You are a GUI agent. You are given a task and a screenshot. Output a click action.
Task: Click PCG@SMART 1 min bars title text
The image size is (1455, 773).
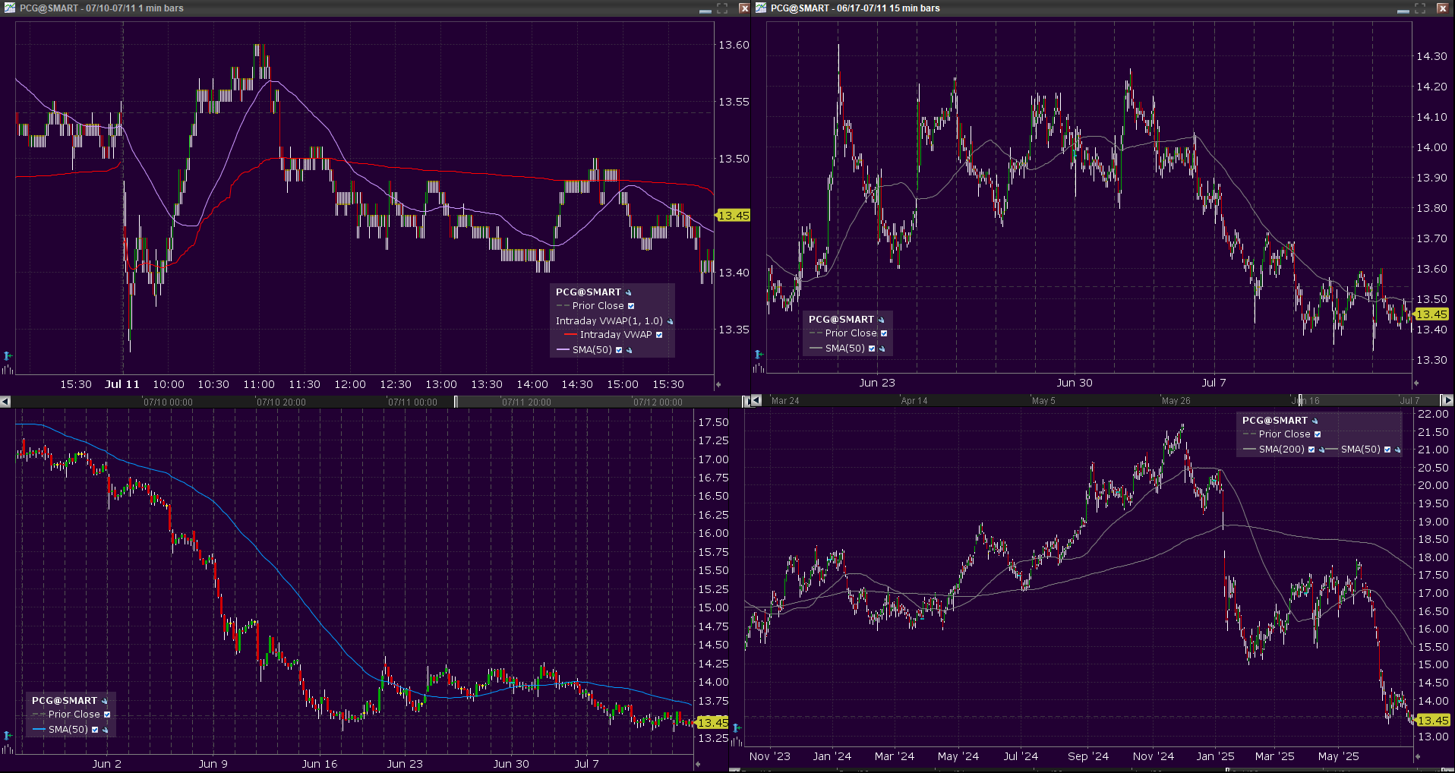tap(101, 8)
